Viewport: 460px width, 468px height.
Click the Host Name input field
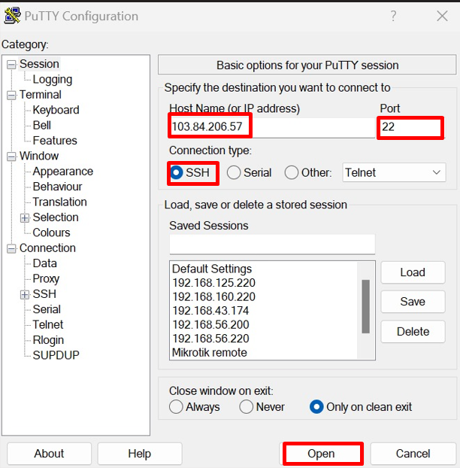[x=272, y=127]
